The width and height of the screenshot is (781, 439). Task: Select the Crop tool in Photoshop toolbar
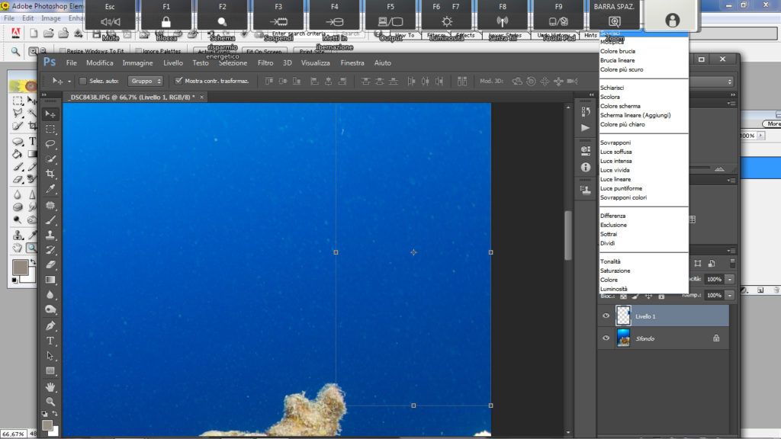click(50, 174)
